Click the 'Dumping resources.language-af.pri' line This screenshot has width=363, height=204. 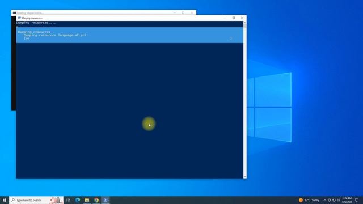click(56, 35)
